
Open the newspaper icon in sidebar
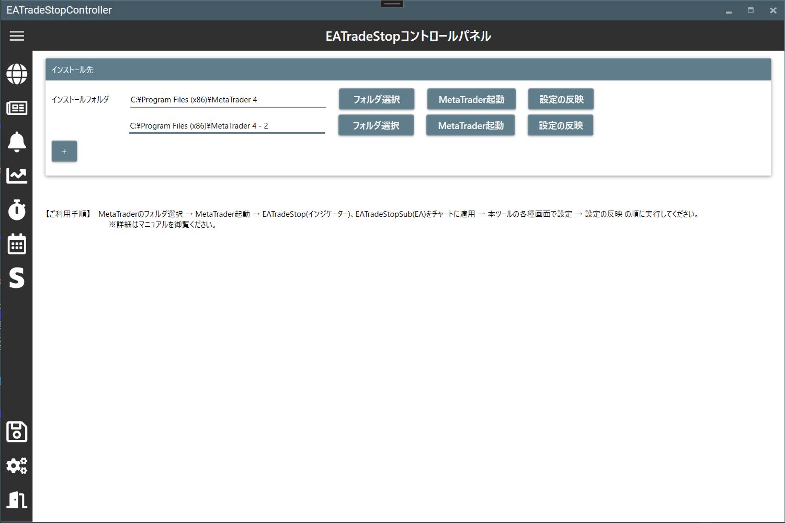(17, 108)
